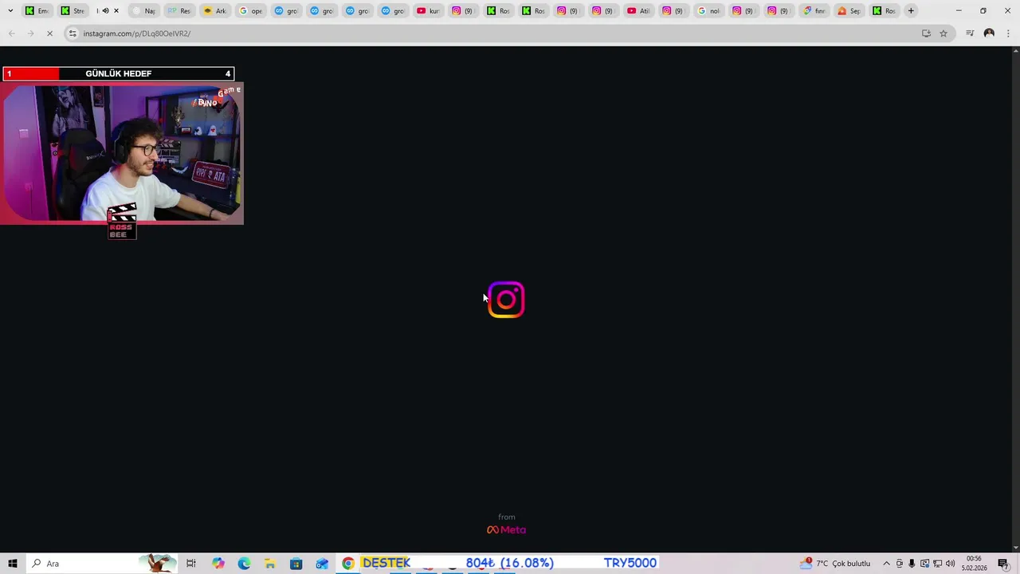The height and width of the screenshot is (574, 1020).
Task: Switch to the "finn" tab
Action: tap(814, 10)
